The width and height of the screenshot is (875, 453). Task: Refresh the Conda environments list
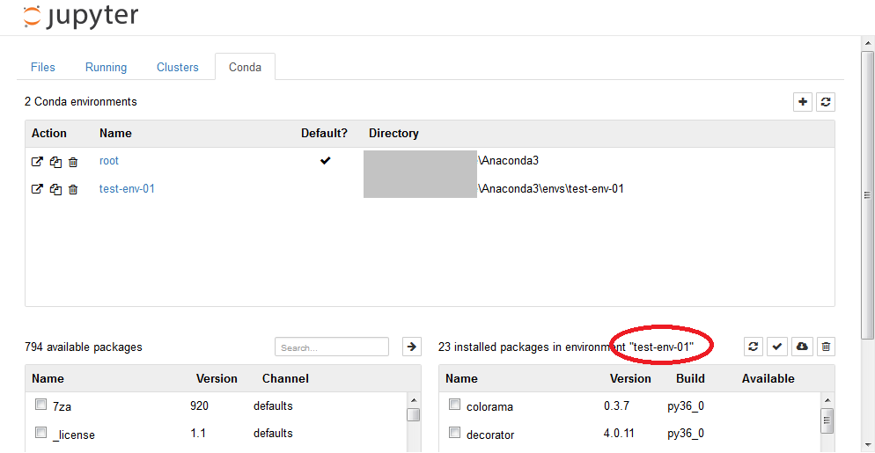(x=826, y=102)
